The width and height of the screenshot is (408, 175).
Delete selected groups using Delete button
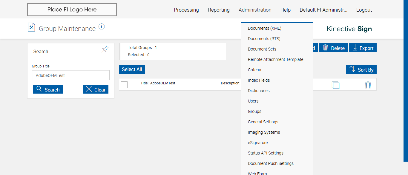pyautogui.click(x=333, y=48)
